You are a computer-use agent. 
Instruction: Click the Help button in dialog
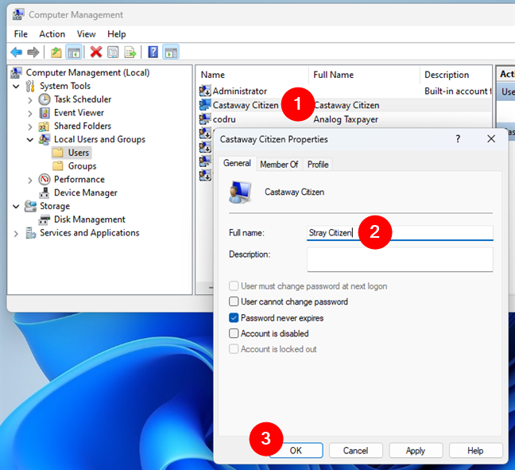[475, 450]
